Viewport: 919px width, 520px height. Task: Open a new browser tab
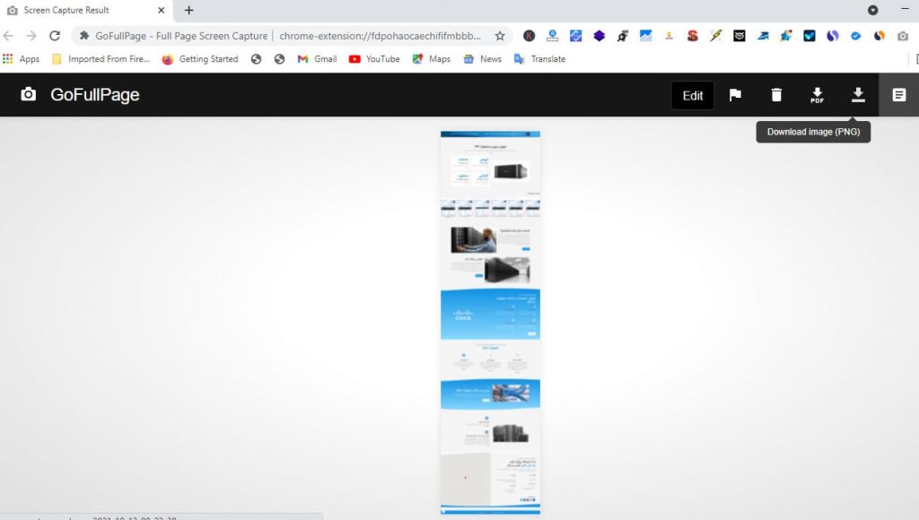(188, 10)
